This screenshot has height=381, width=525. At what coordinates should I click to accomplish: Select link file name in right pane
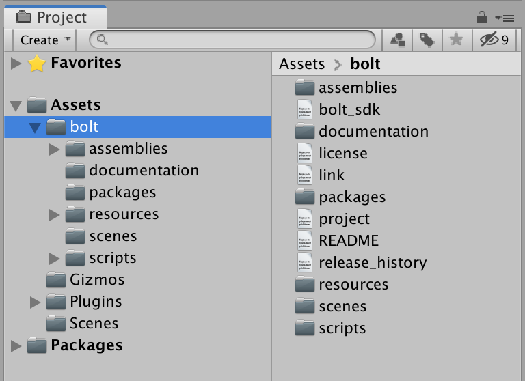coord(332,175)
